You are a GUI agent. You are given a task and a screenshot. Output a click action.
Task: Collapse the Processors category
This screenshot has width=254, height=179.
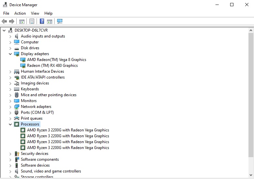coord(10,124)
